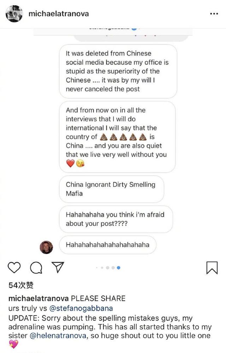
Task: Tap the "China Ignorant Dirty Smelling Mafia" bubble
Action: click(111, 189)
